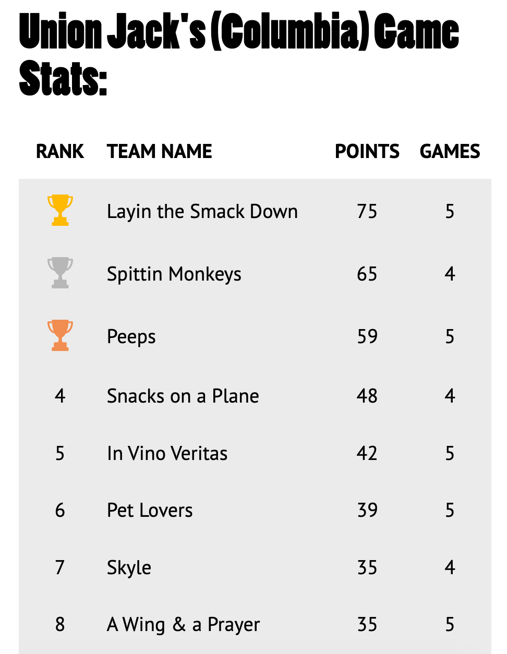This screenshot has height=654, width=507.
Task: Select the Peeps team name
Action: coord(131,337)
